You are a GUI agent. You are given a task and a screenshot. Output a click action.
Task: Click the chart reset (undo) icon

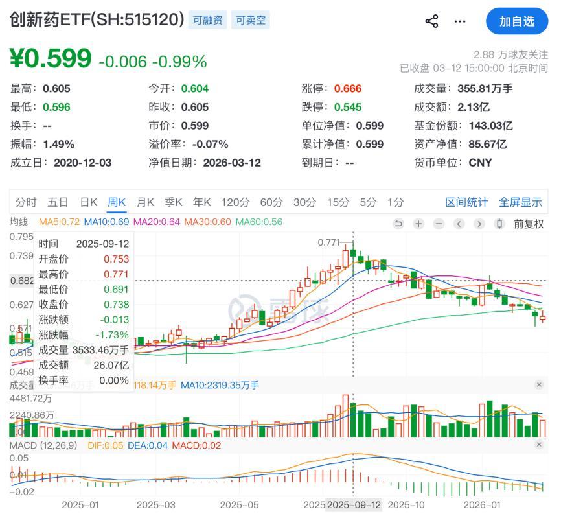coord(398,224)
